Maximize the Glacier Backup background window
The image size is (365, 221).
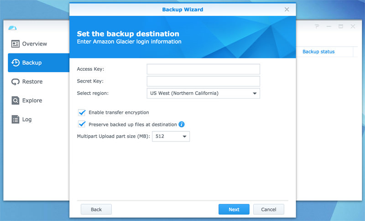tap(341, 26)
